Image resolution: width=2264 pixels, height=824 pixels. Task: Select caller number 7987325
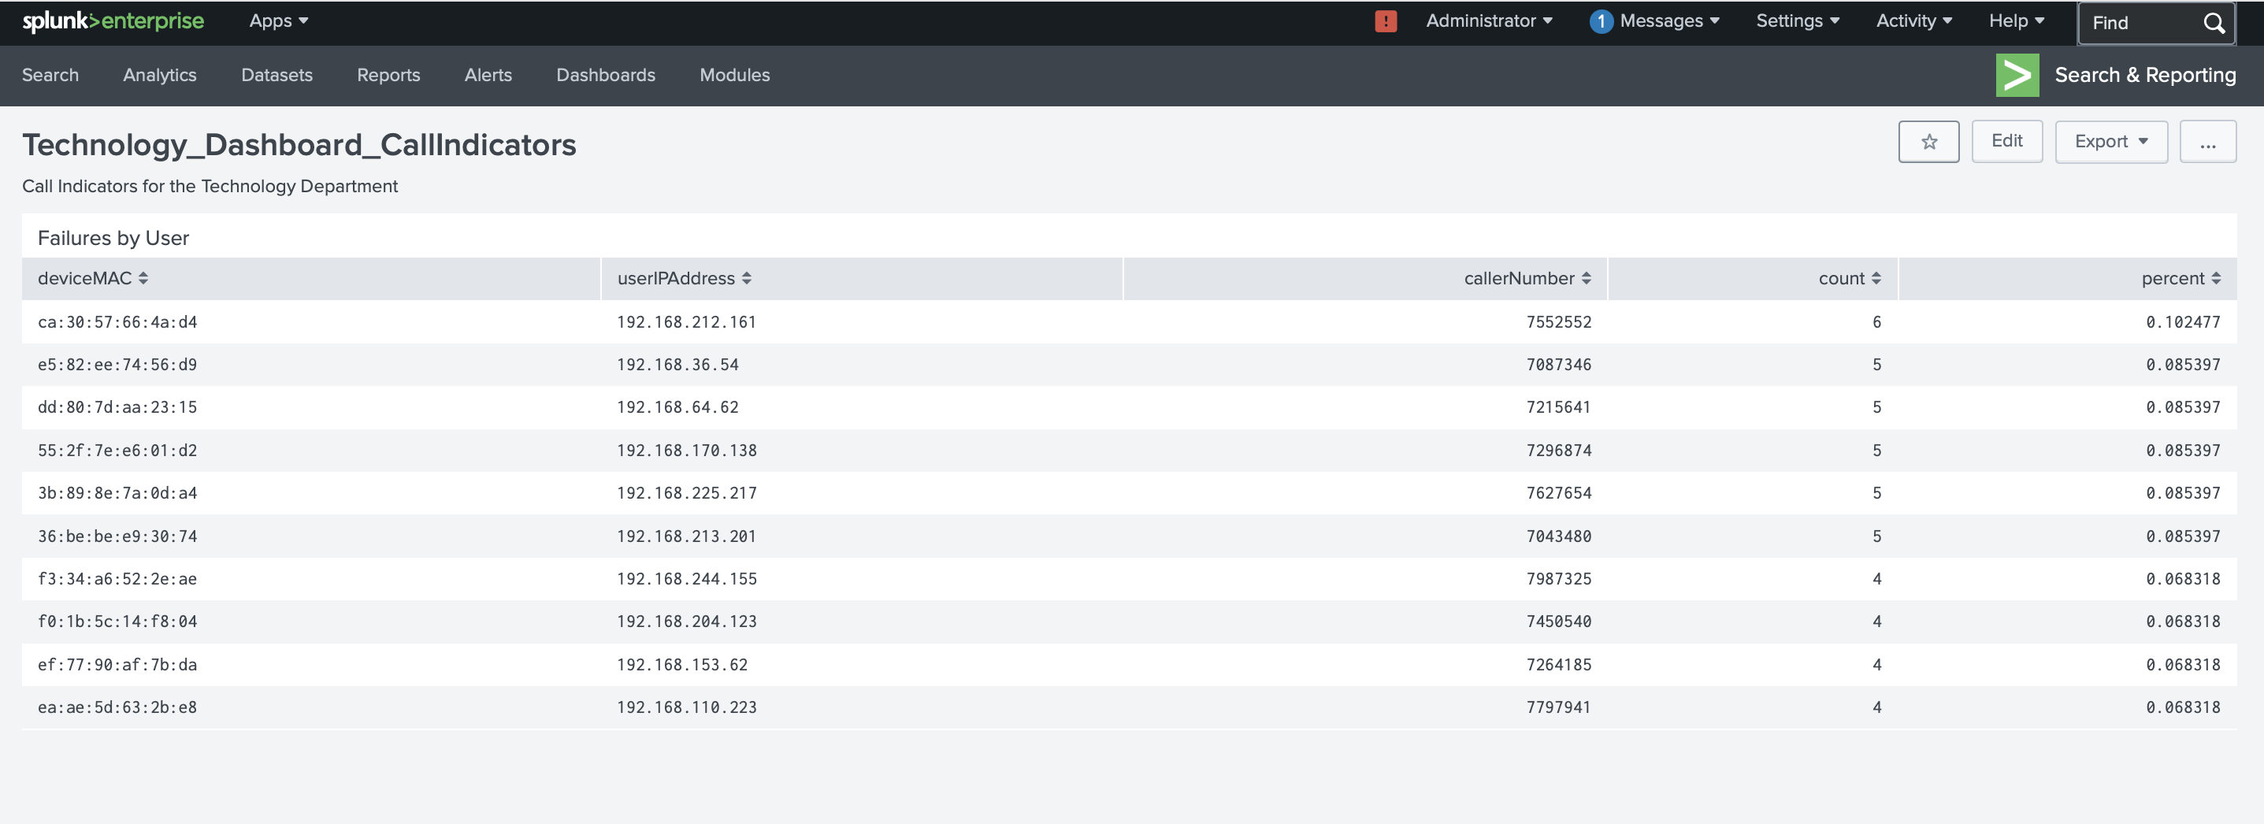(x=1558, y=579)
